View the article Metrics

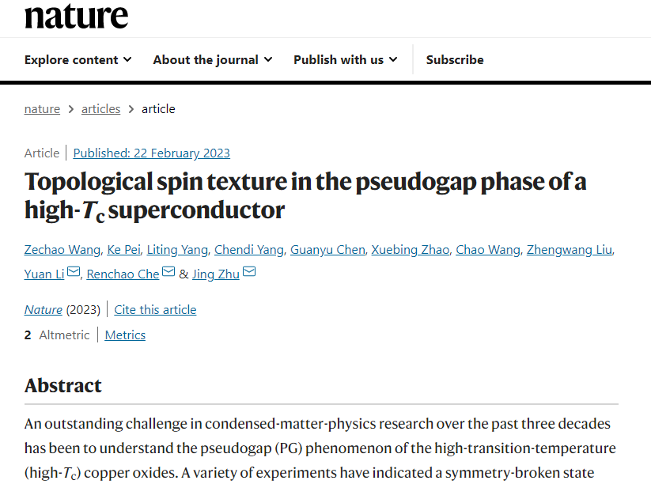[x=125, y=335]
